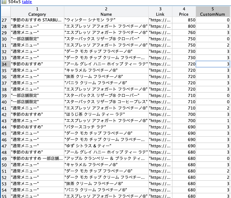Click Price cell 680 in row 52

click(x=184, y=178)
